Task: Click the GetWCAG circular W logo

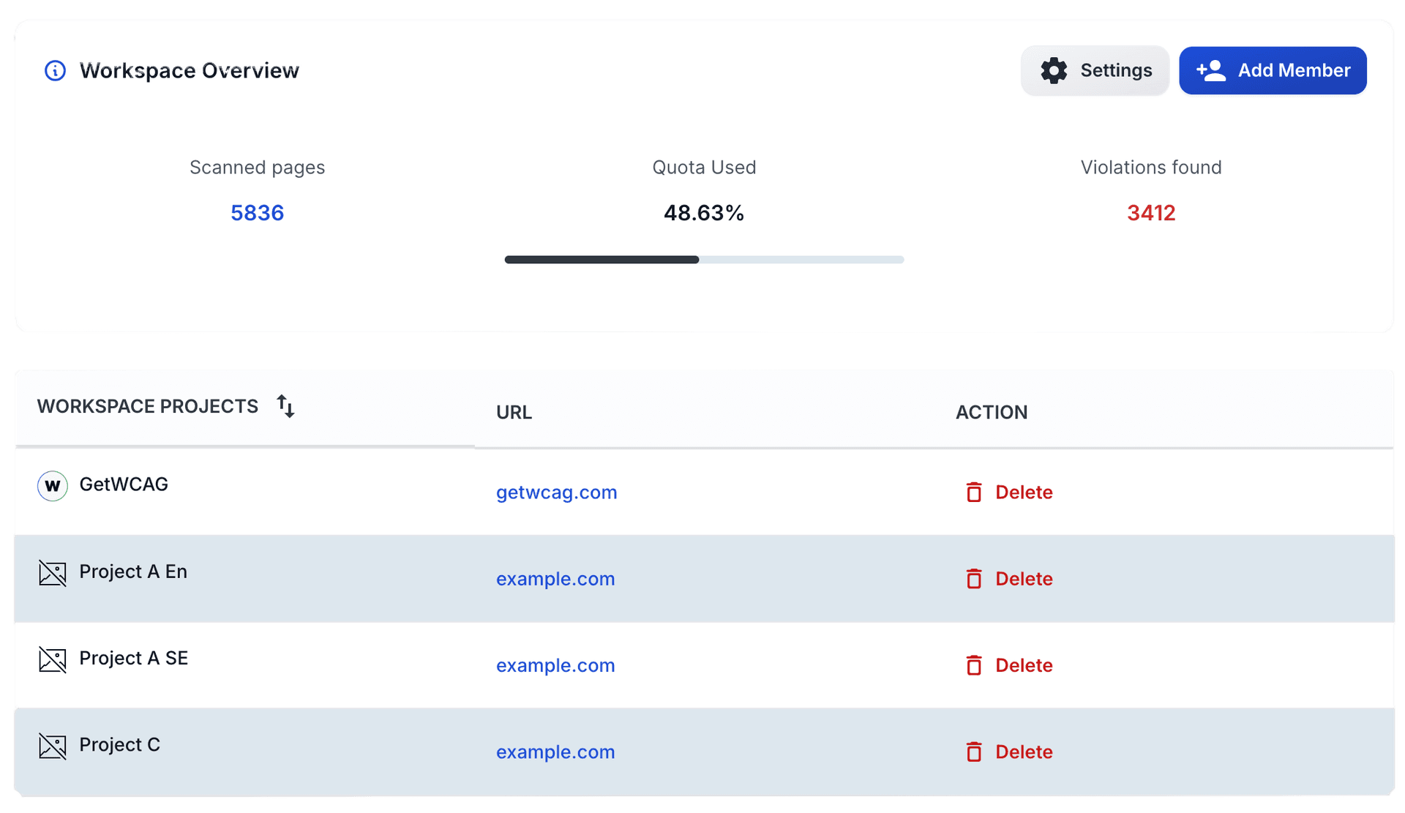Action: click(x=52, y=484)
